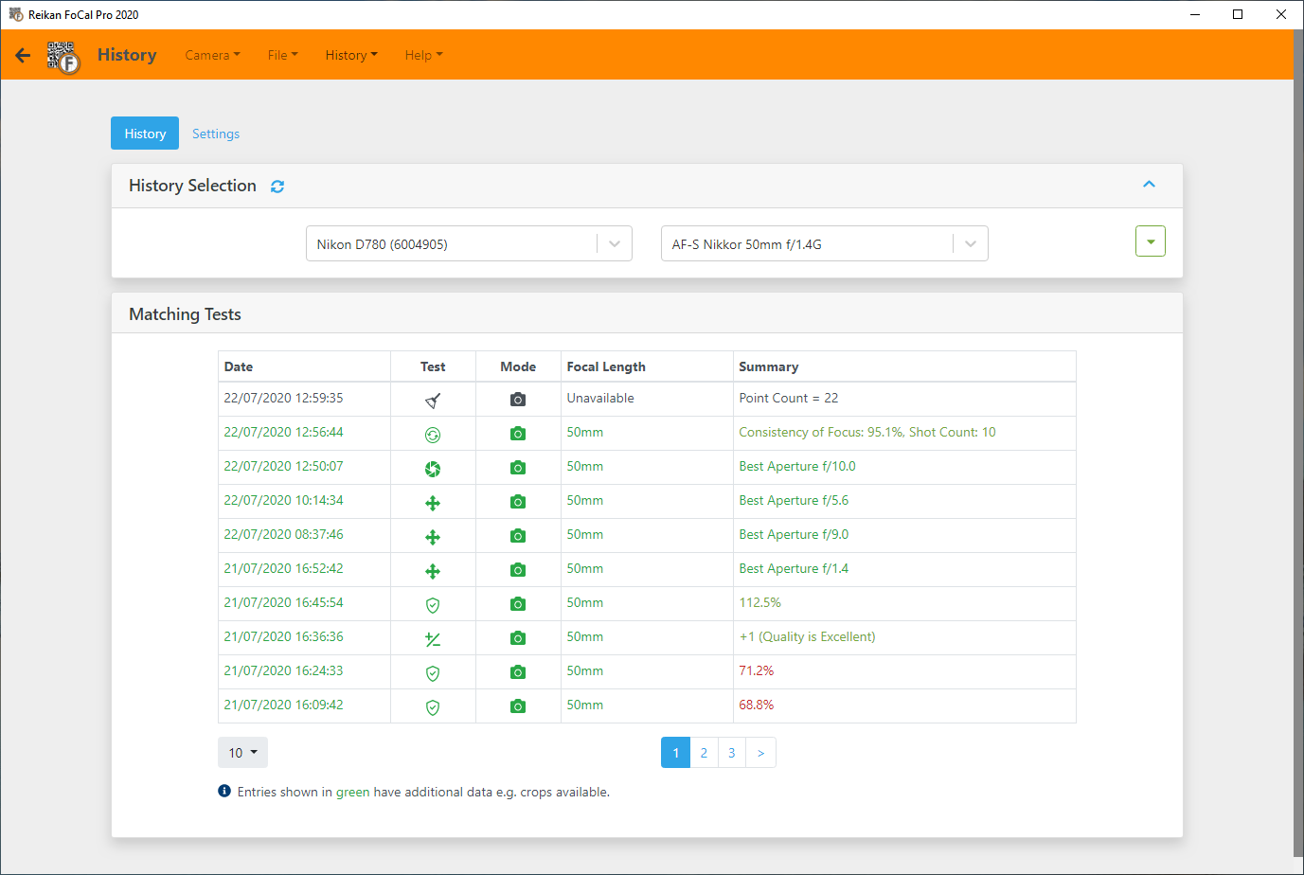Screen dimensions: 1304x875
Task: Click the green dropdown button in History Selection
Action: 1151,241
